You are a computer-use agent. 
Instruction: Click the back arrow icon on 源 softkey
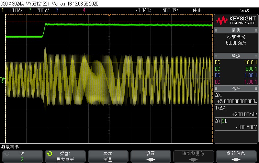7,153
